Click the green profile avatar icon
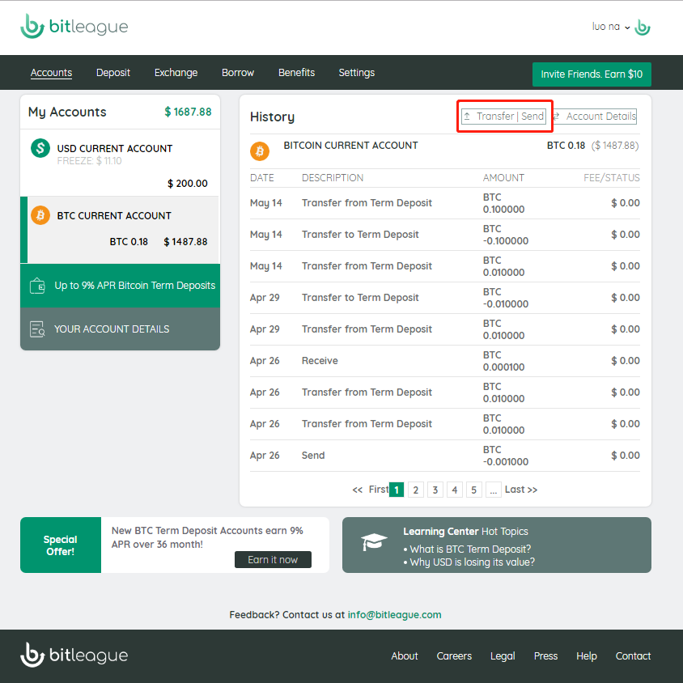Screen dimensions: 683x683 click(643, 27)
